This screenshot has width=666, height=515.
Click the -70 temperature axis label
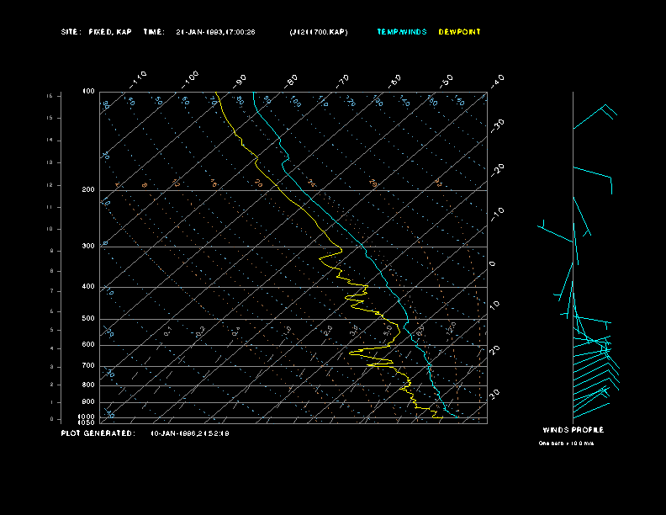343,81
